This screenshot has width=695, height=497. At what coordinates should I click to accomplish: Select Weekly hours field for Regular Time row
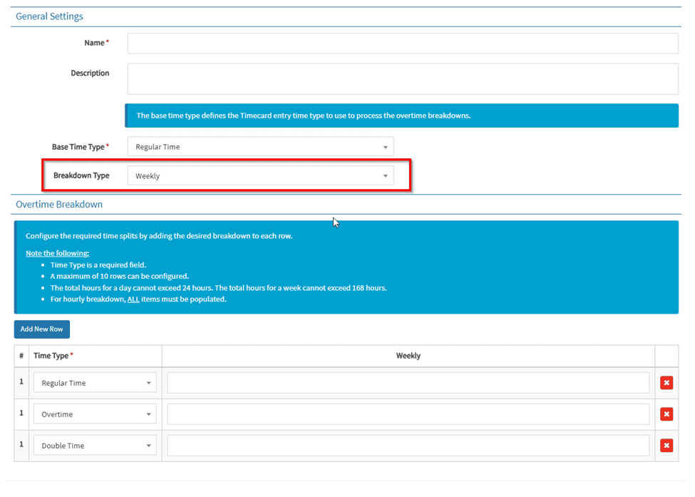(408, 383)
